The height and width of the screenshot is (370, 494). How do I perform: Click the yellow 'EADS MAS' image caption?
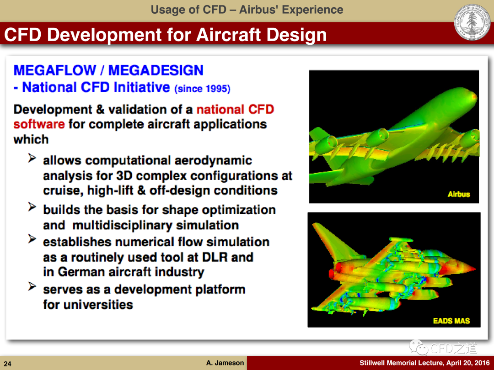pyautogui.click(x=451, y=321)
